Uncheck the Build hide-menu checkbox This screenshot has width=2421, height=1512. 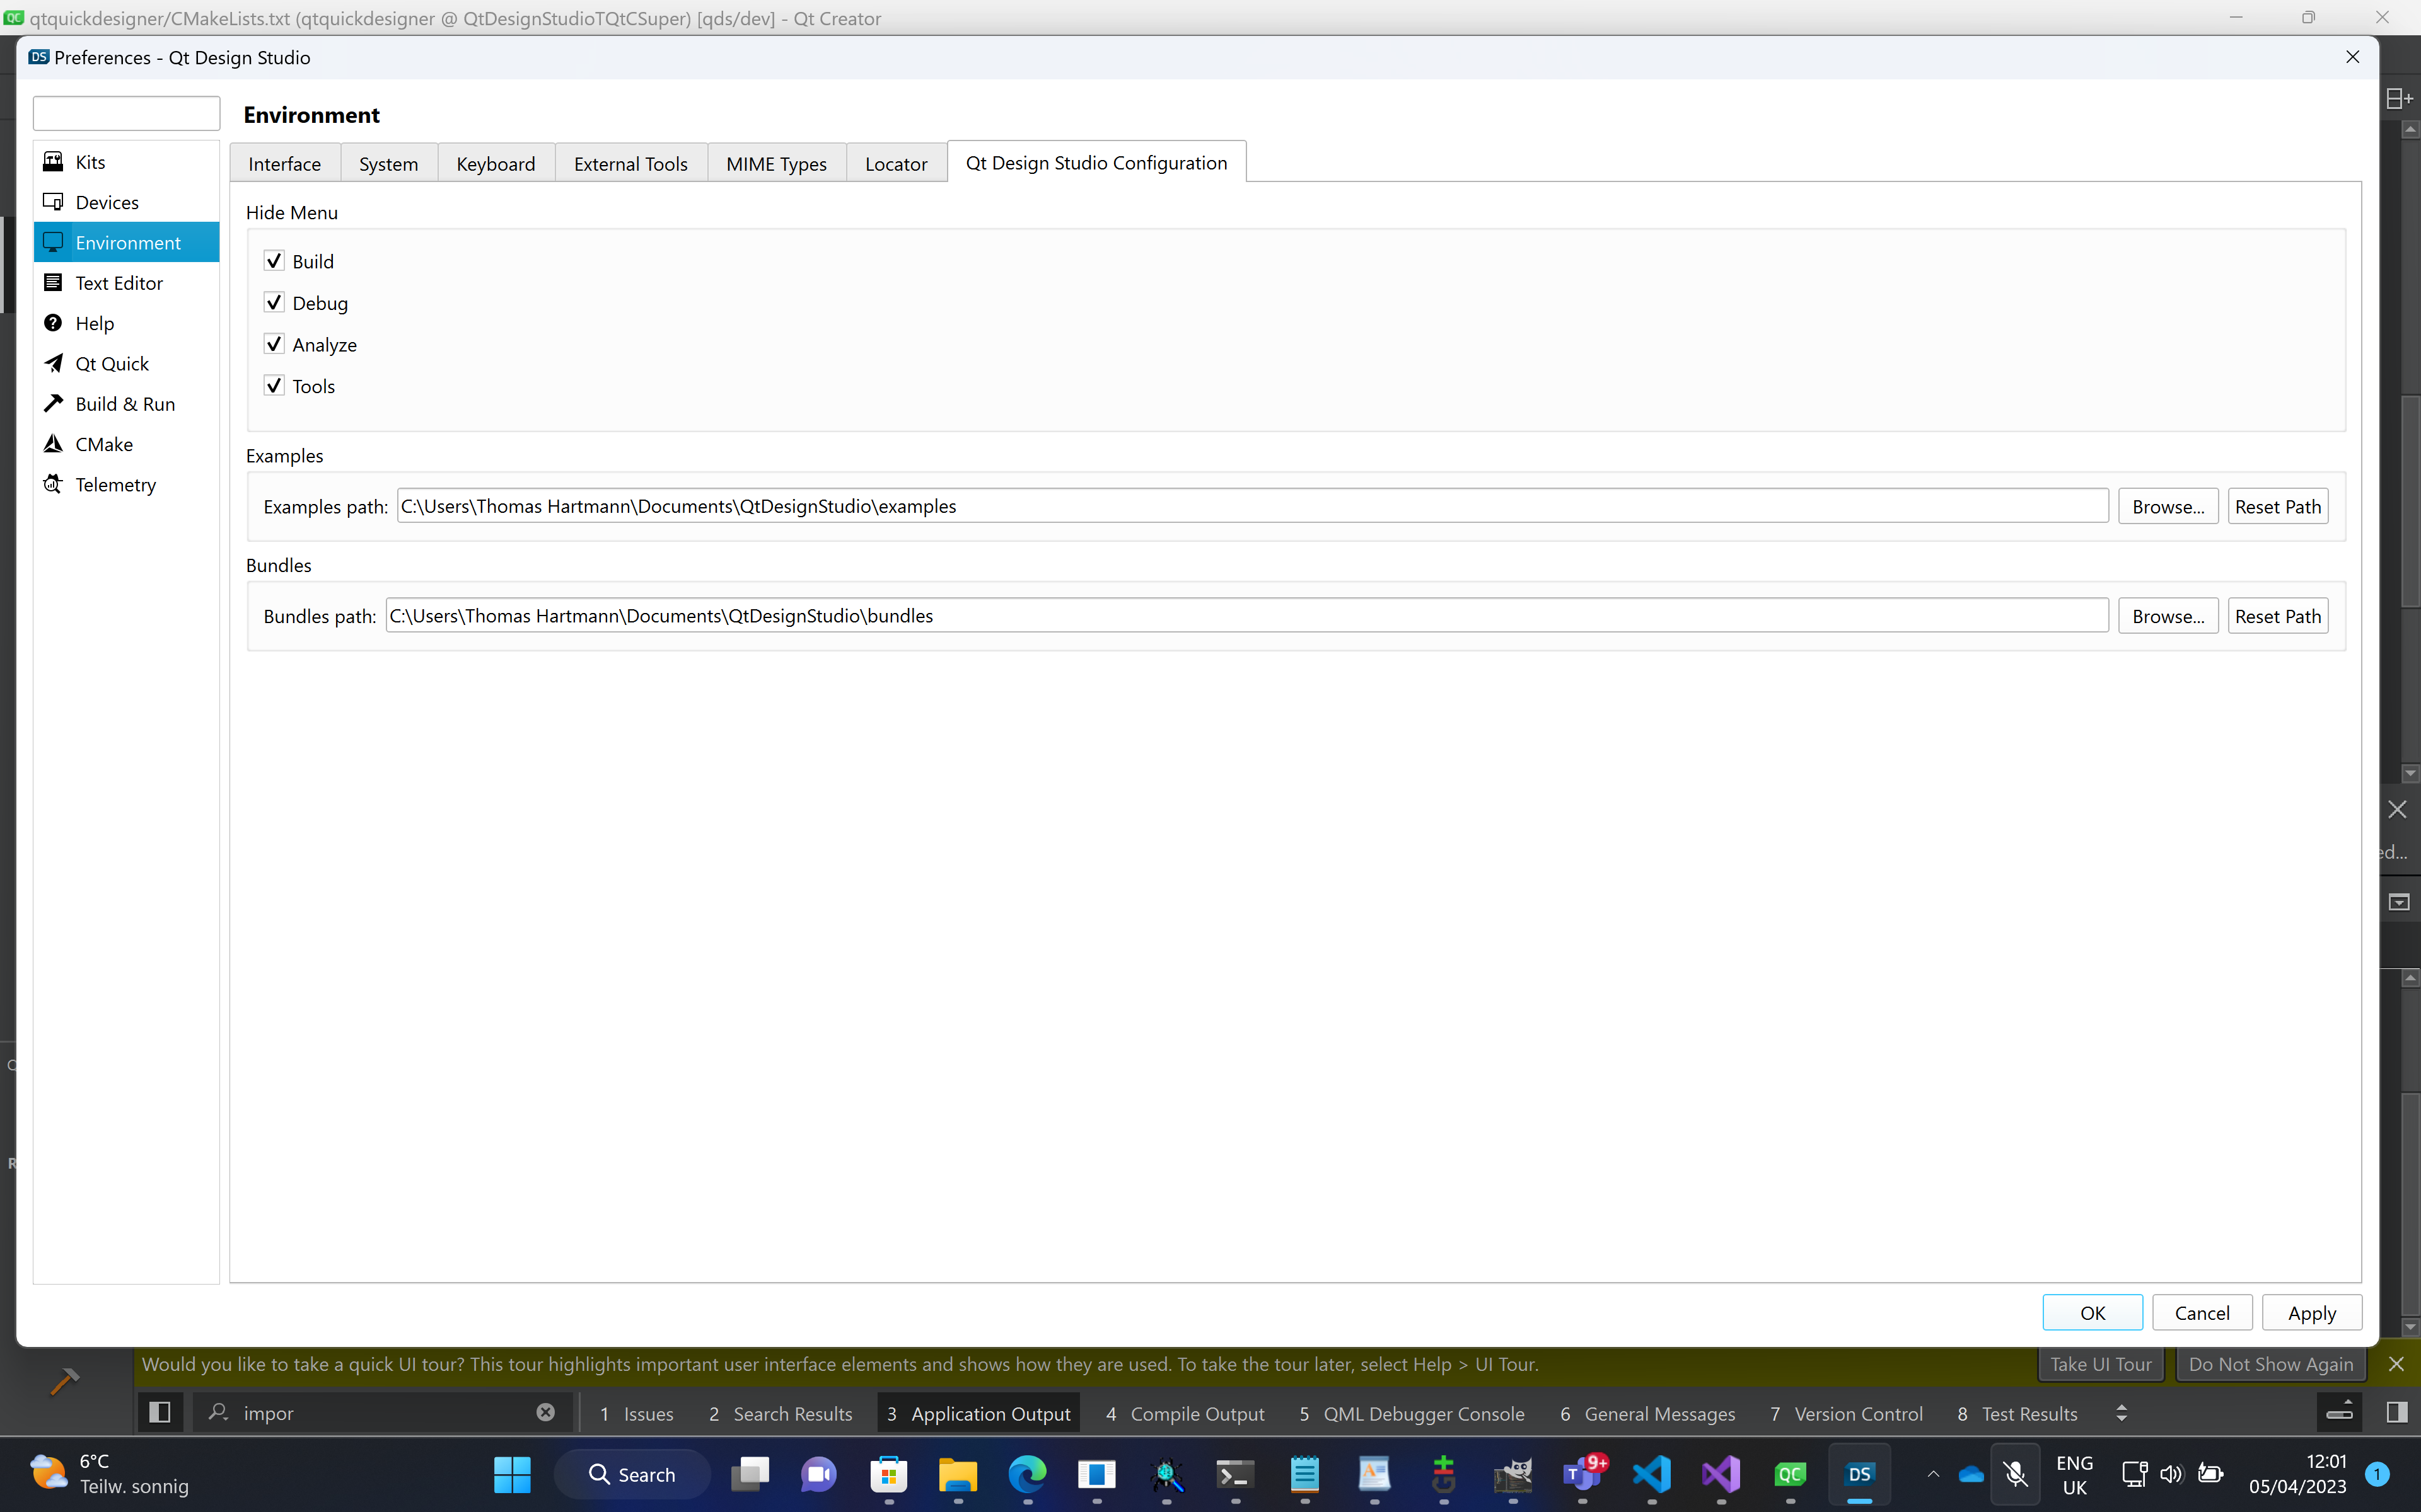pyautogui.click(x=274, y=261)
